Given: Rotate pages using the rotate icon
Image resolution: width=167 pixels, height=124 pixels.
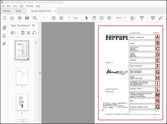Looking at the screenshot, I should coord(34,33).
